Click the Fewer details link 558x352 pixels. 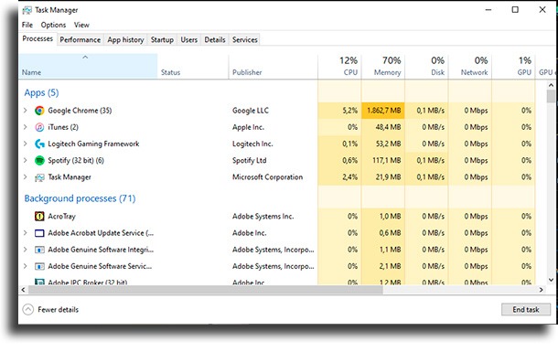point(58,310)
